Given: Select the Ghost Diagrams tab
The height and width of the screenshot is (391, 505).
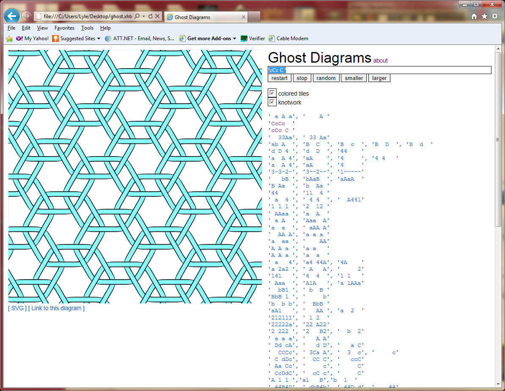Looking at the screenshot, I should [x=206, y=17].
